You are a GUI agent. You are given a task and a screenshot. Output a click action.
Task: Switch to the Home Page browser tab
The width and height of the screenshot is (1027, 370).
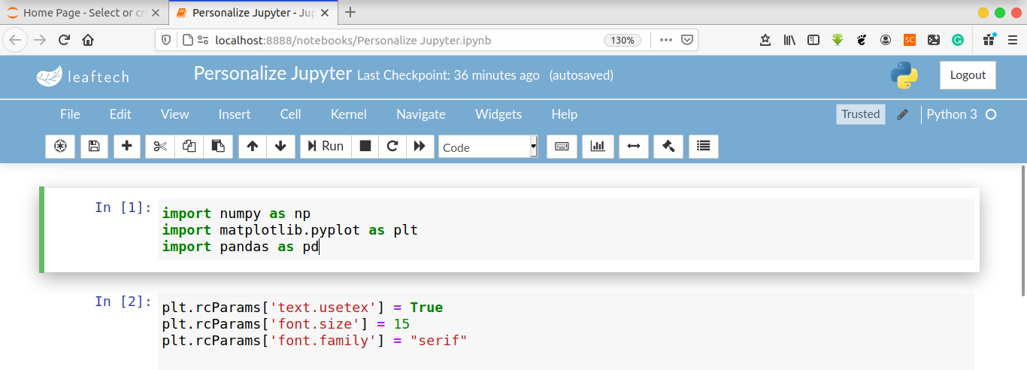click(84, 13)
